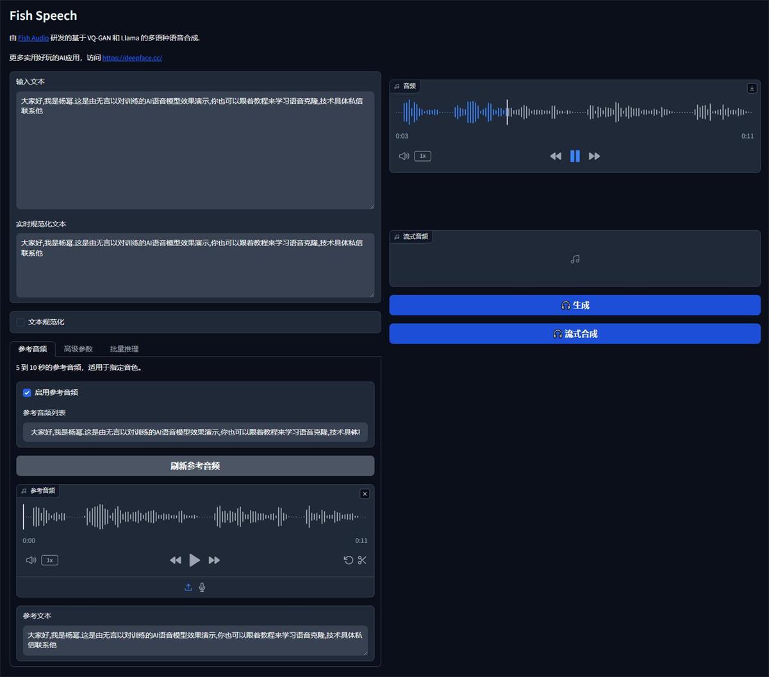Record reference audio with microphone
The image size is (769, 677).
(202, 587)
